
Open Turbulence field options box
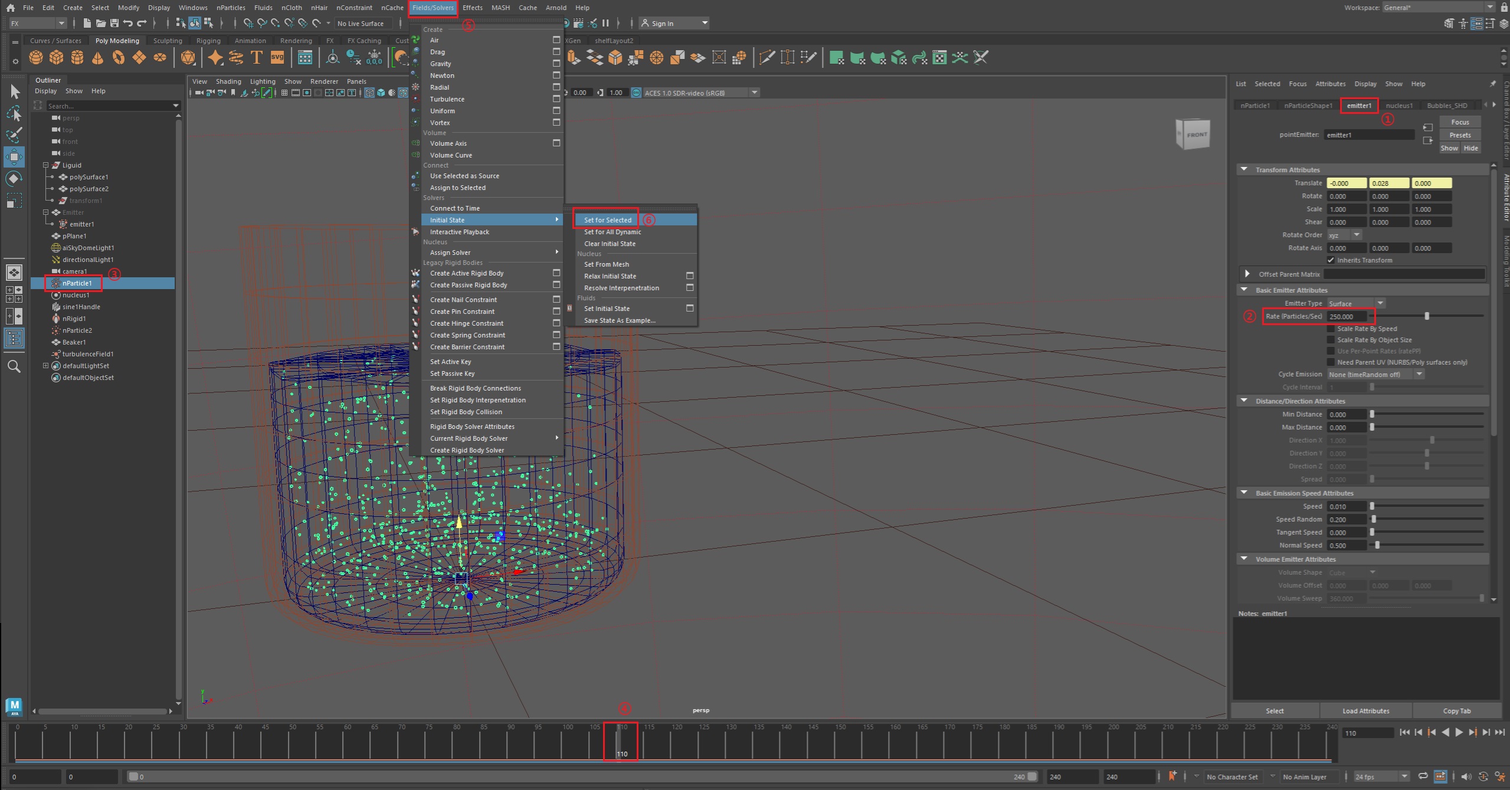coord(556,99)
